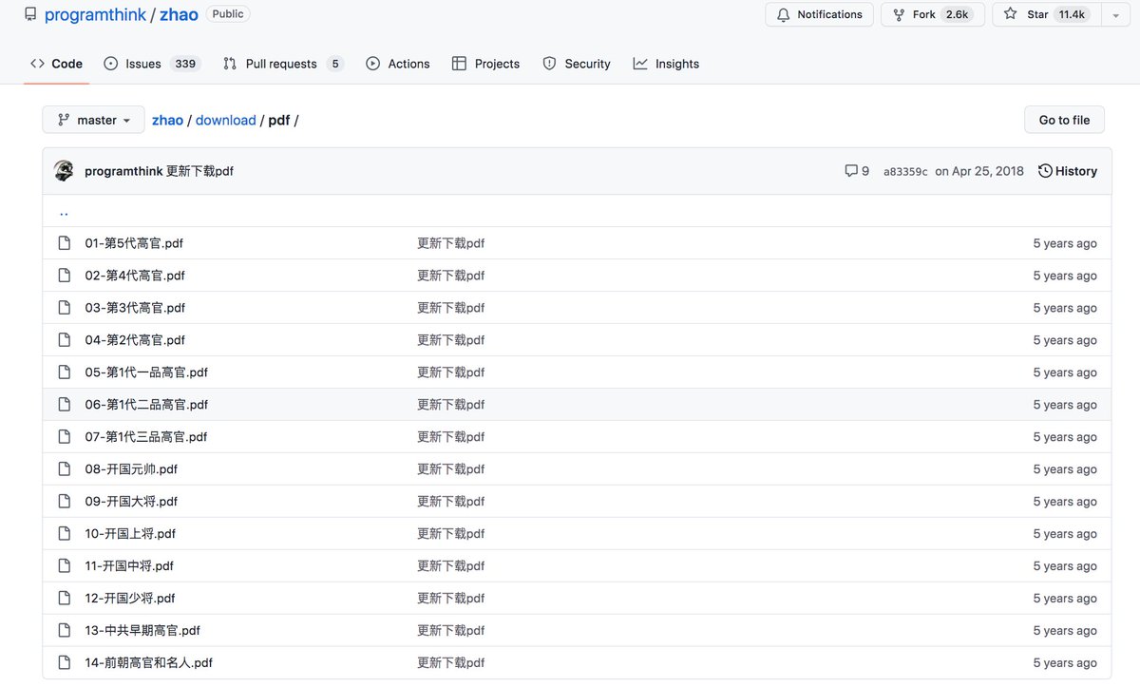
Task: Open commit hash a83359c
Action: [x=905, y=172]
